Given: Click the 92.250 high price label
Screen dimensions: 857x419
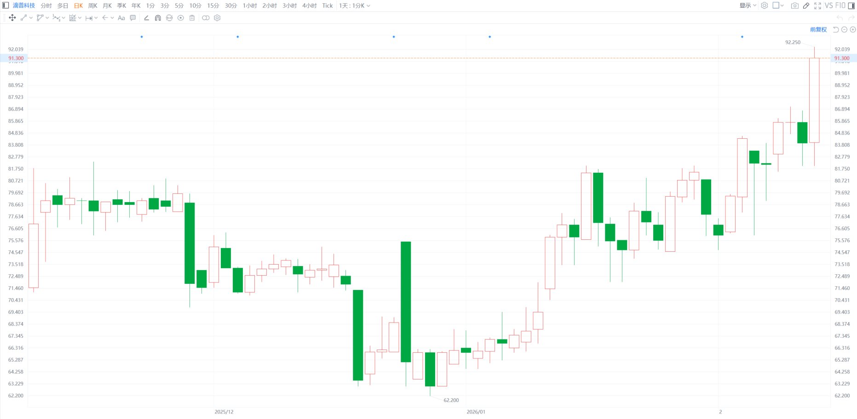Looking at the screenshot, I should point(793,42).
